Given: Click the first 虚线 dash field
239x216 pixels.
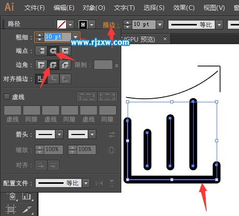Looking at the screenshot, I should click(12, 111).
